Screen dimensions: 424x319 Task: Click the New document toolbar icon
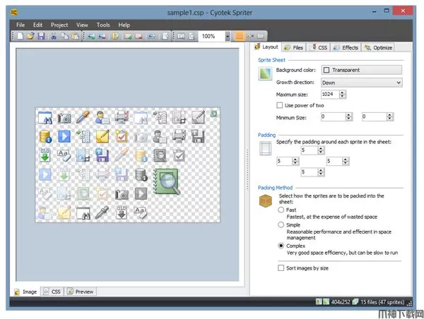coord(20,36)
